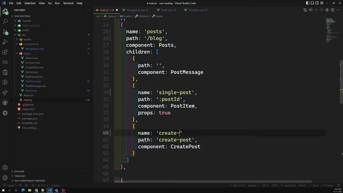
Task: Expand the Vue Component Preview section
Action: 29,181
